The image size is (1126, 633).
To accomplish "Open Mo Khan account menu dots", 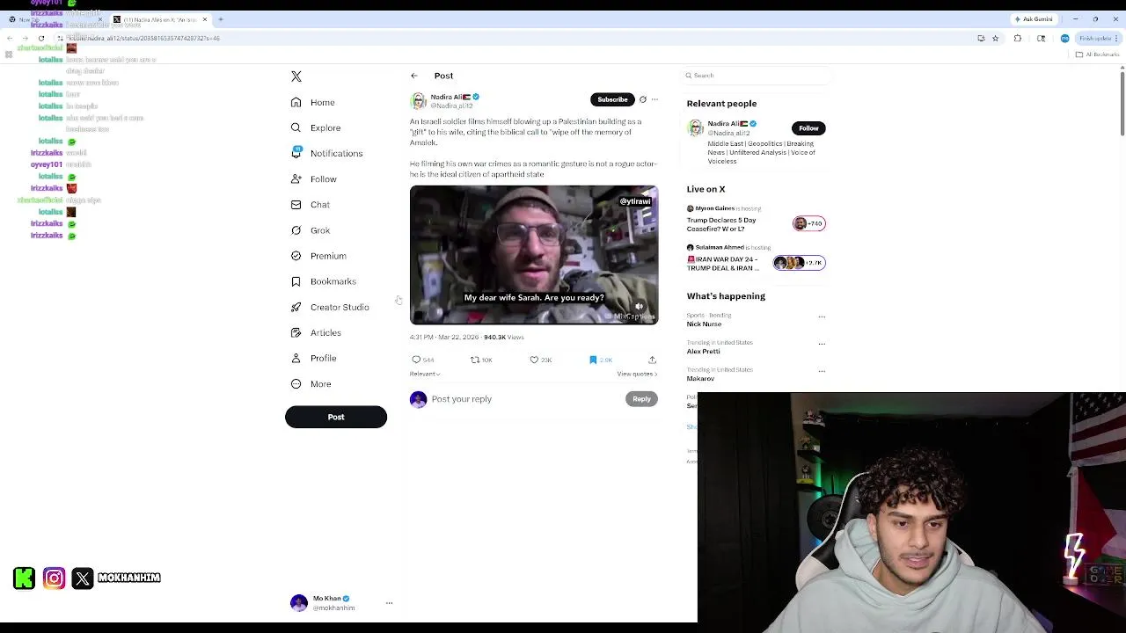I will click(389, 603).
